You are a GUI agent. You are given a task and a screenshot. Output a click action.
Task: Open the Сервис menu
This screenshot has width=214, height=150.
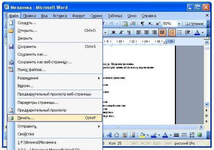(96, 16)
